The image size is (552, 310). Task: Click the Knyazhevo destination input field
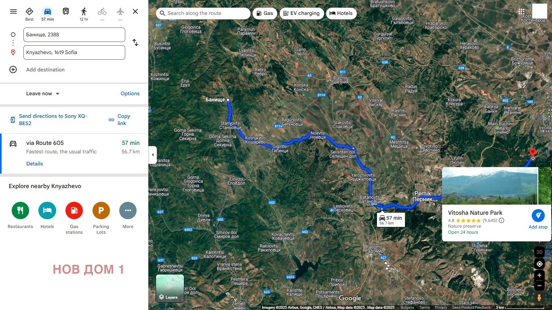point(74,52)
